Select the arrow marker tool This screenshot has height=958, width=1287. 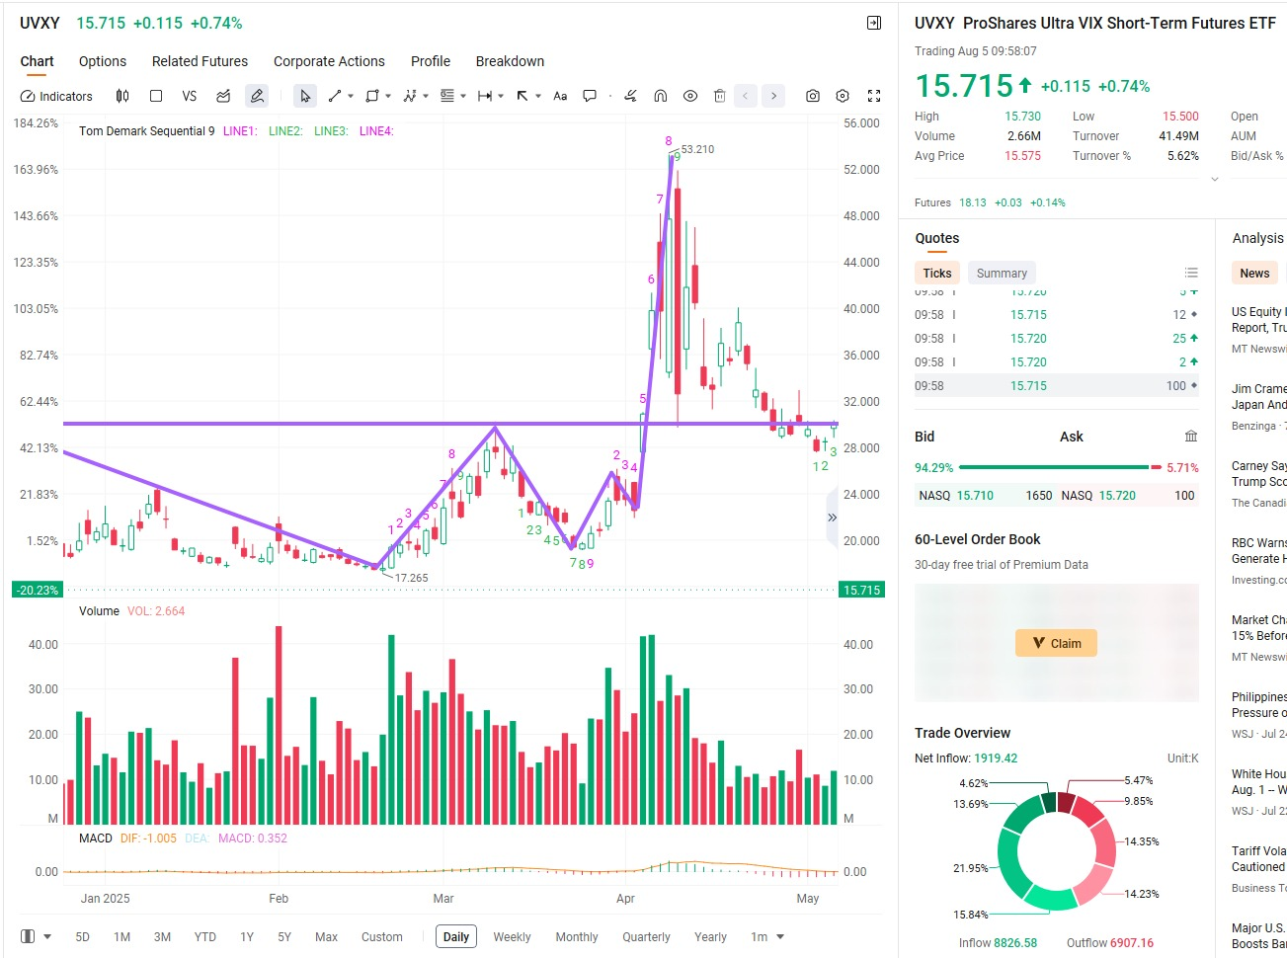pyautogui.click(x=523, y=96)
